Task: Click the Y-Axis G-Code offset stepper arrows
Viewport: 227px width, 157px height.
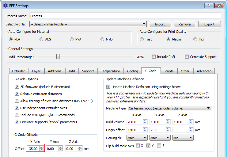Action: pos(61,148)
